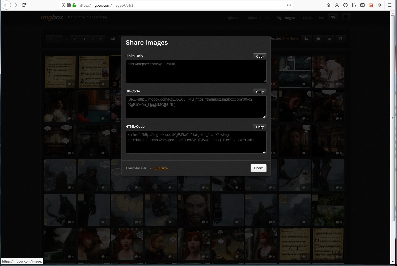This screenshot has width=397, height=266.
Task: Jump to next page with single arrow
Action: point(92,39)
